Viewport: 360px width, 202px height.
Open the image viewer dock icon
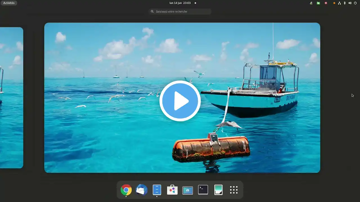click(218, 190)
